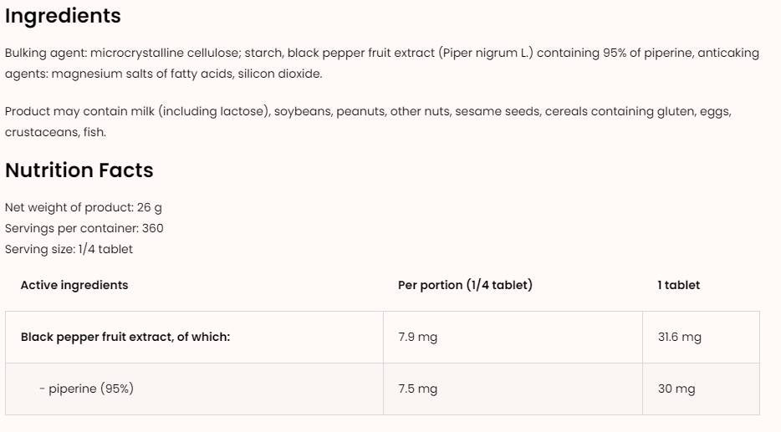Screen dimensions: 781x432
Task: Click the Nutrition Facts heading
Action: pyautogui.click(x=79, y=170)
